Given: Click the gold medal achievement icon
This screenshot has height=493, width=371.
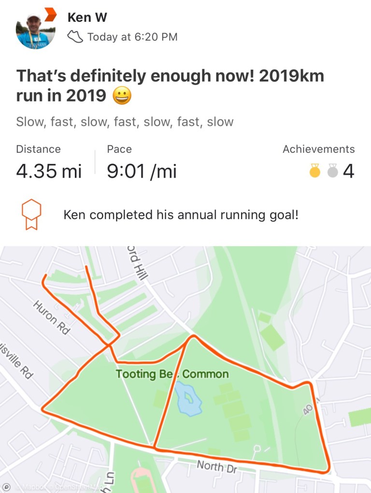Looking at the screenshot, I should pos(315,171).
